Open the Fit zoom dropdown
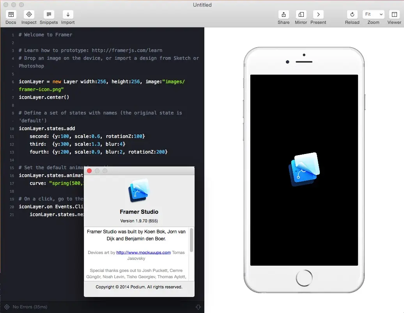The height and width of the screenshot is (313, 404). coord(373,14)
